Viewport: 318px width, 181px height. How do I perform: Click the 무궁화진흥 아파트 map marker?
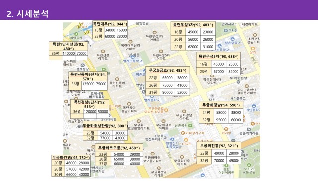[182, 157]
